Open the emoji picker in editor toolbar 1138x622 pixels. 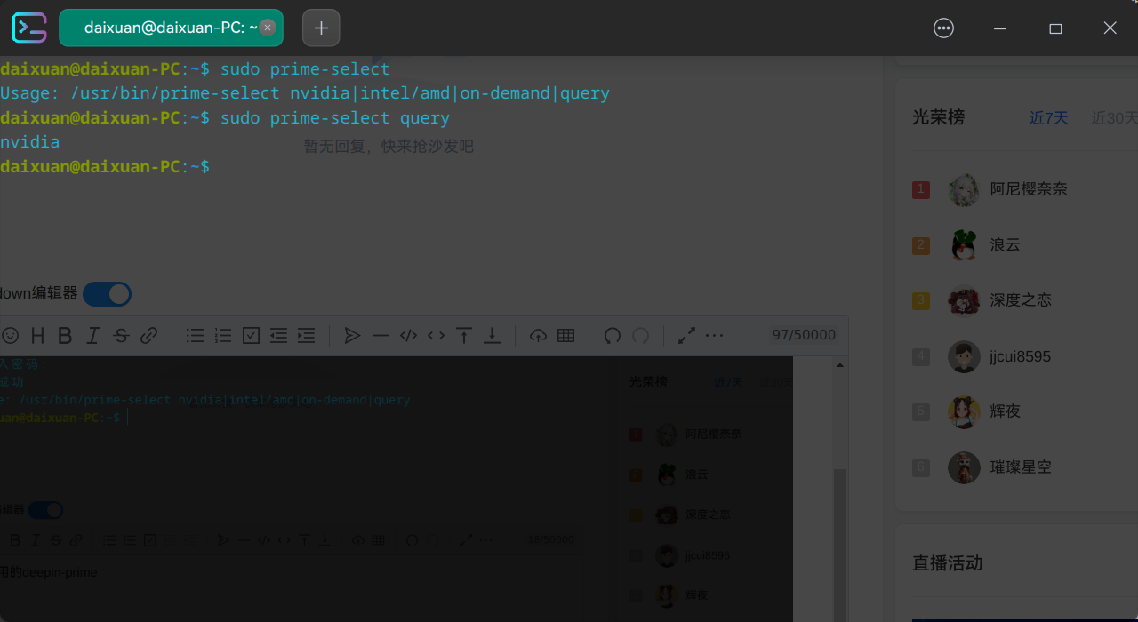pyautogui.click(x=10, y=335)
